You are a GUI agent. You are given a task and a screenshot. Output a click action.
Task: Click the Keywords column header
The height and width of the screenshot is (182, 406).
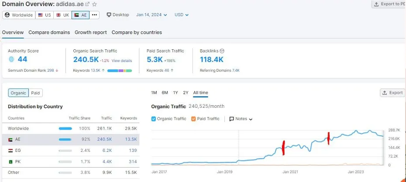tap(128, 118)
